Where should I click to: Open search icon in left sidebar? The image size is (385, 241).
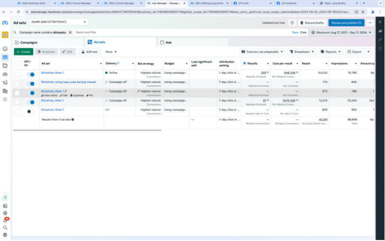5,227
